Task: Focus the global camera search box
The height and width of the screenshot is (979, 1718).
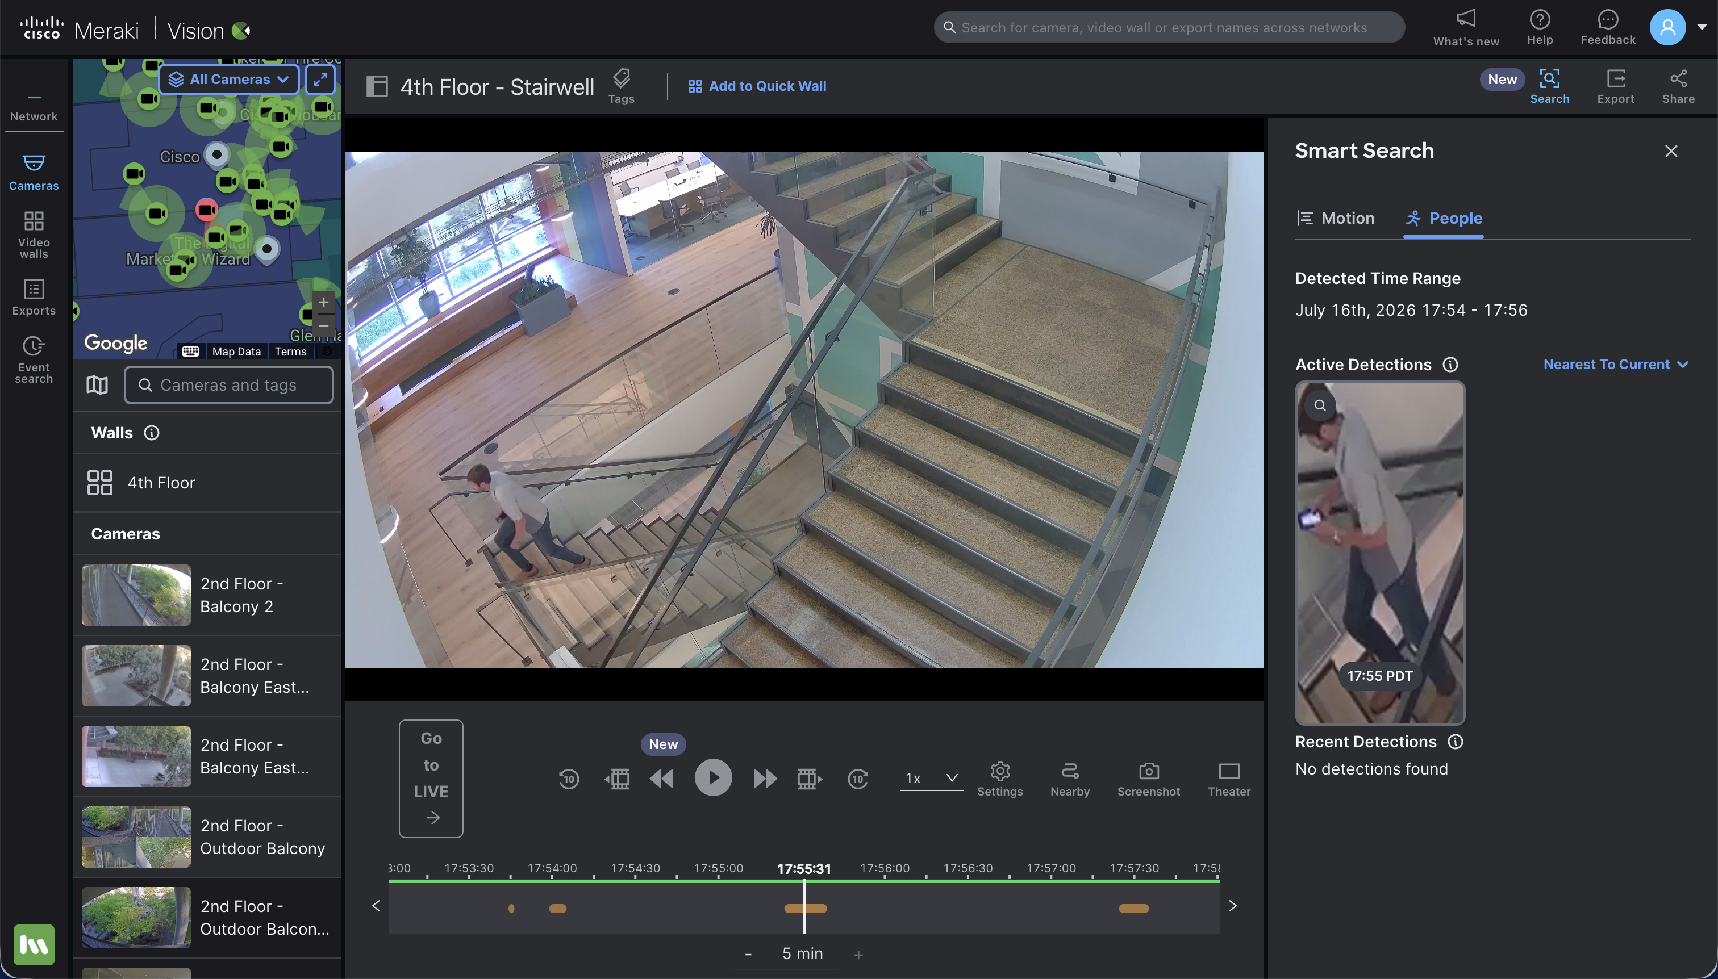Action: click(x=1169, y=28)
